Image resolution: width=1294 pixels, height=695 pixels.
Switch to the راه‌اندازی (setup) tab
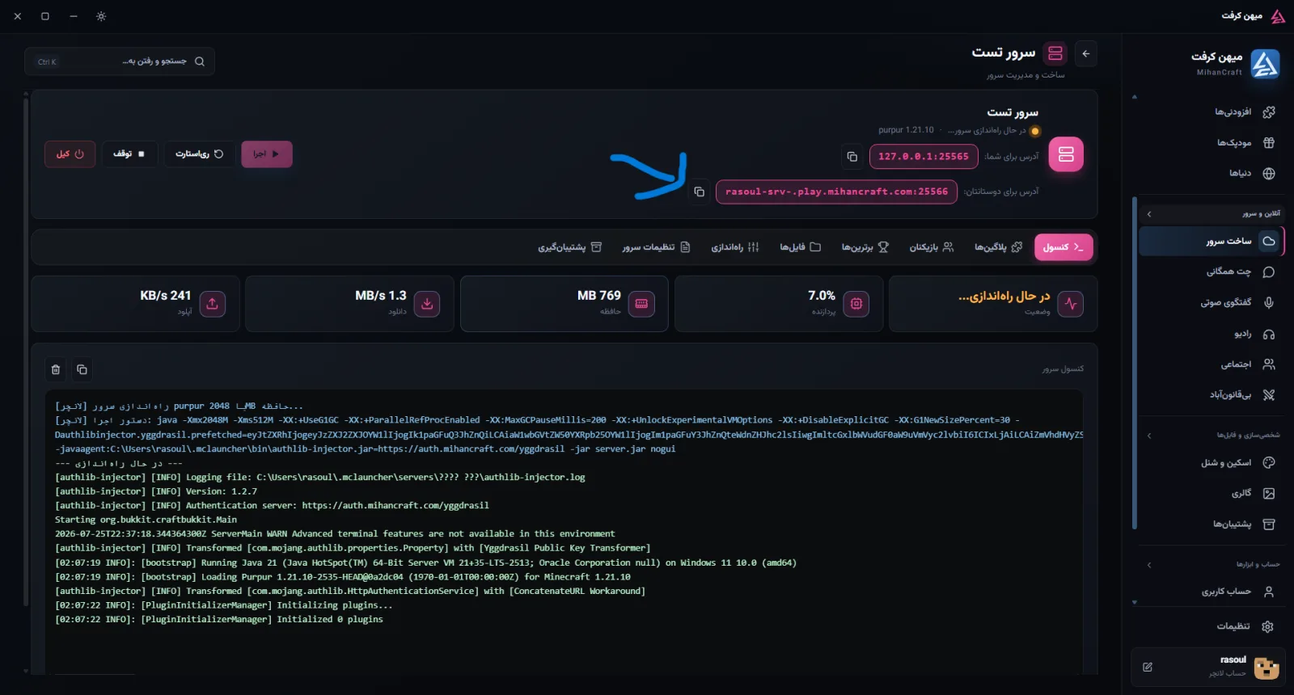[735, 247]
